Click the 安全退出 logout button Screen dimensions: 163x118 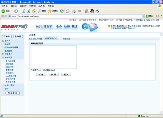12,93
